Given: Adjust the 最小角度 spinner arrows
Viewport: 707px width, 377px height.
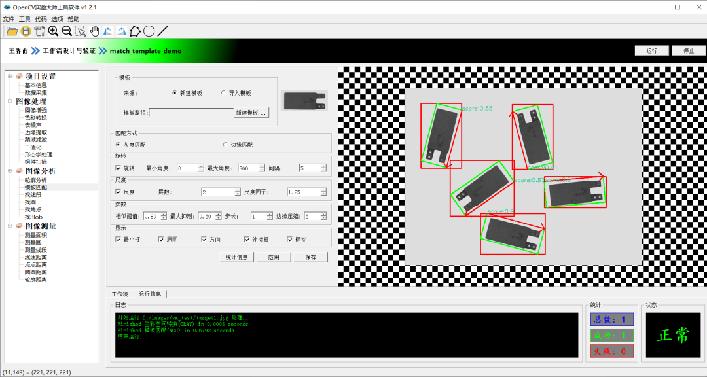Looking at the screenshot, I should click(x=201, y=168).
